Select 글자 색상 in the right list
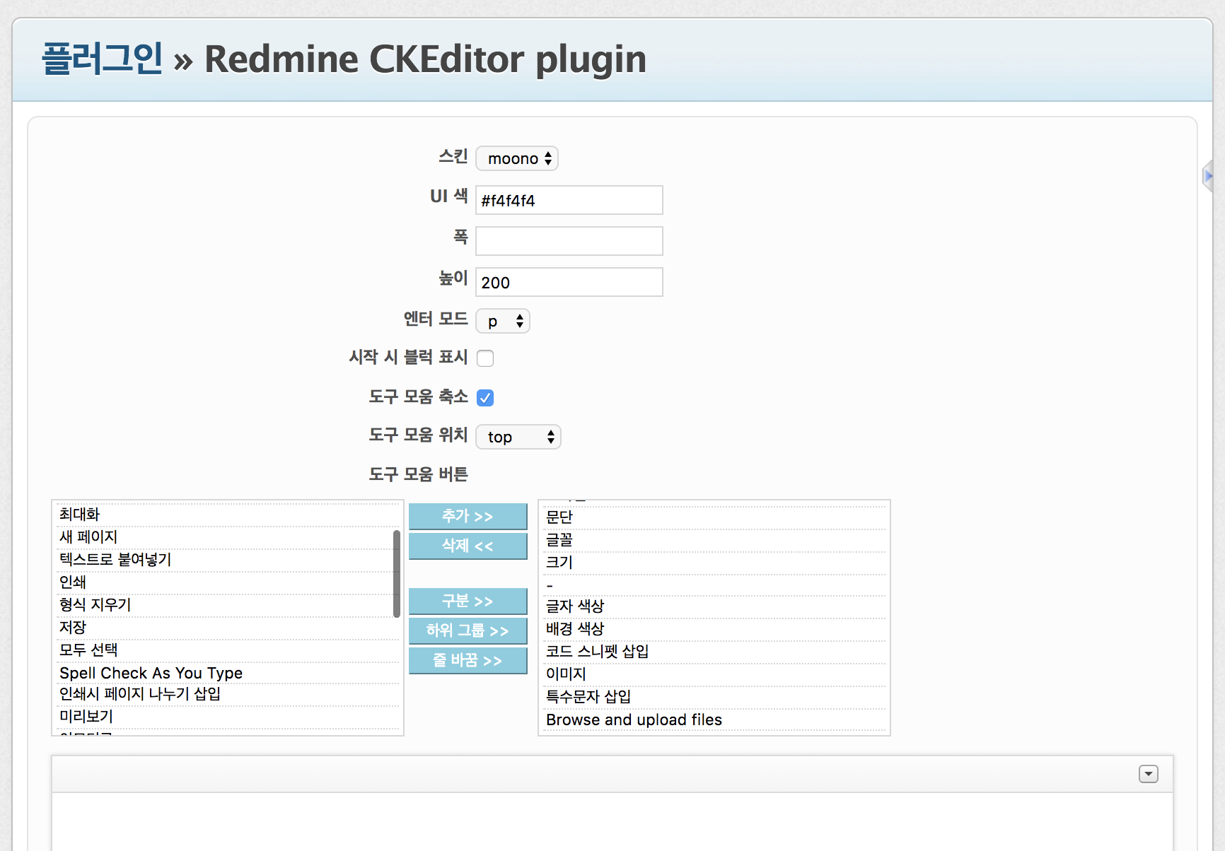The height and width of the screenshot is (851, 1225). point(714,606)
